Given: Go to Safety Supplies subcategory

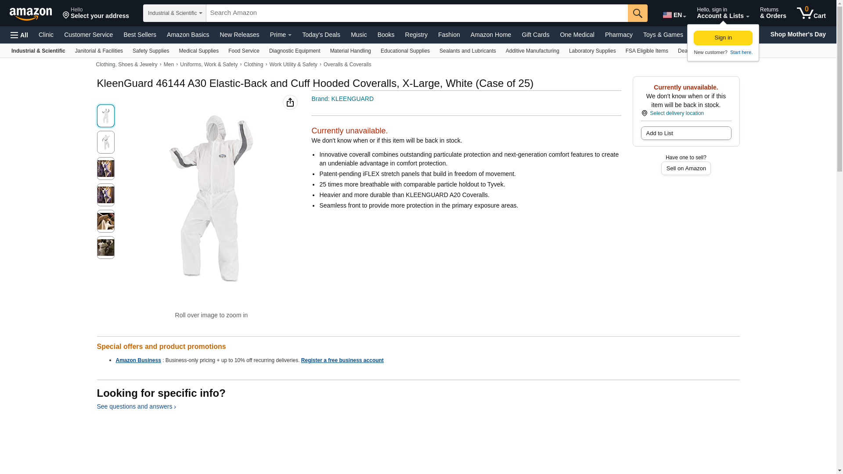Looking at the screenshot, I should 151,51.
